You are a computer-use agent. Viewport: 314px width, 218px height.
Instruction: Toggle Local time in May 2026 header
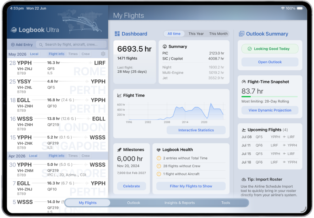(x=34, y=54)
